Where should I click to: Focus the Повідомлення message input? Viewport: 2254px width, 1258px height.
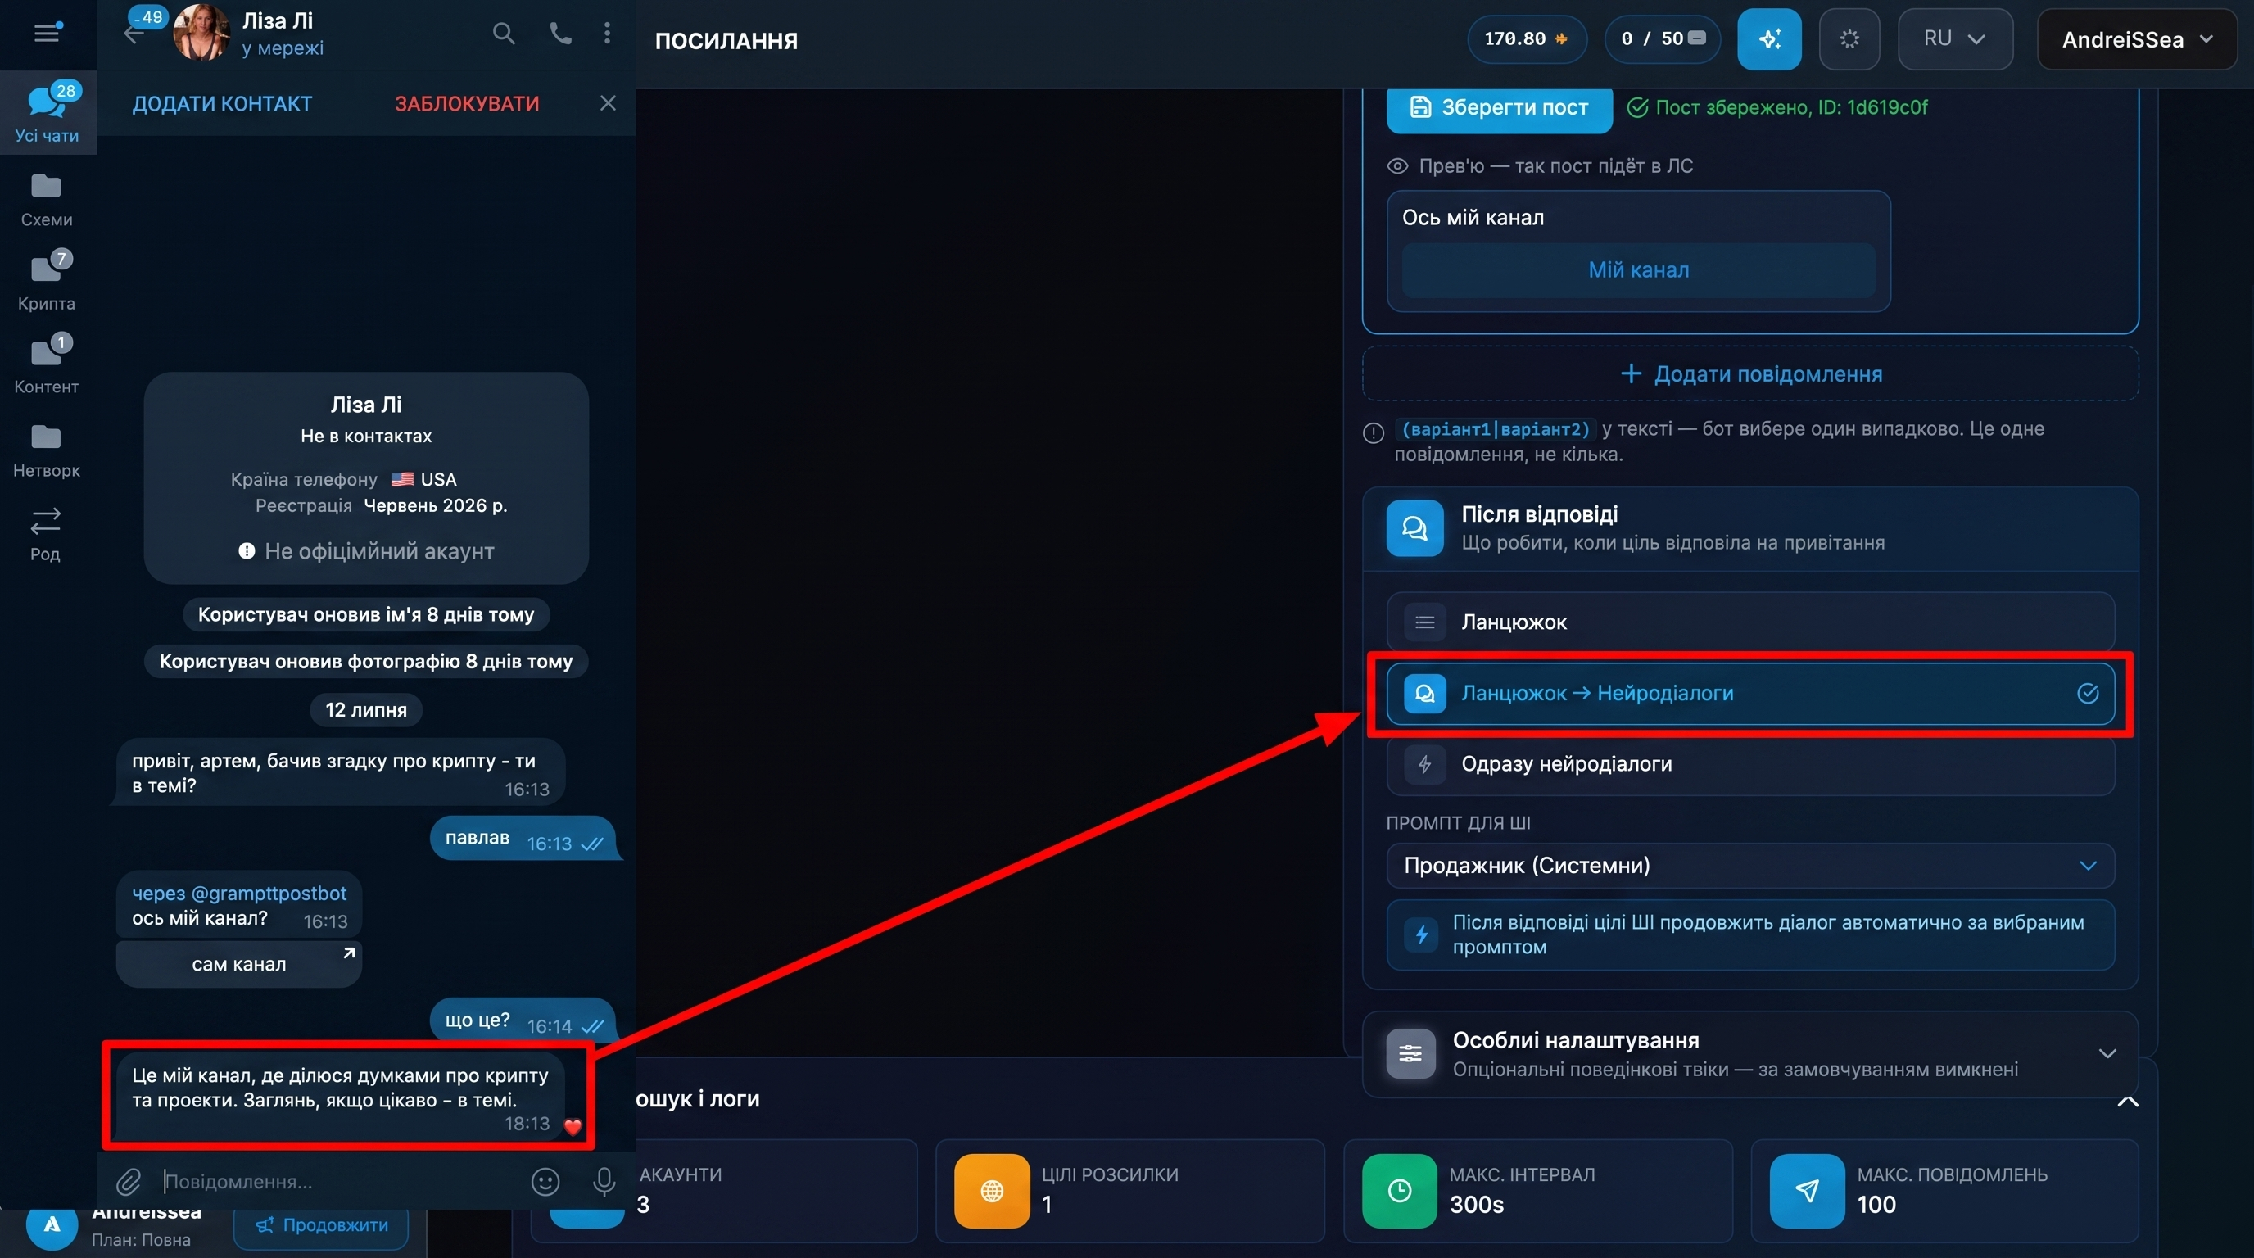342,1182
